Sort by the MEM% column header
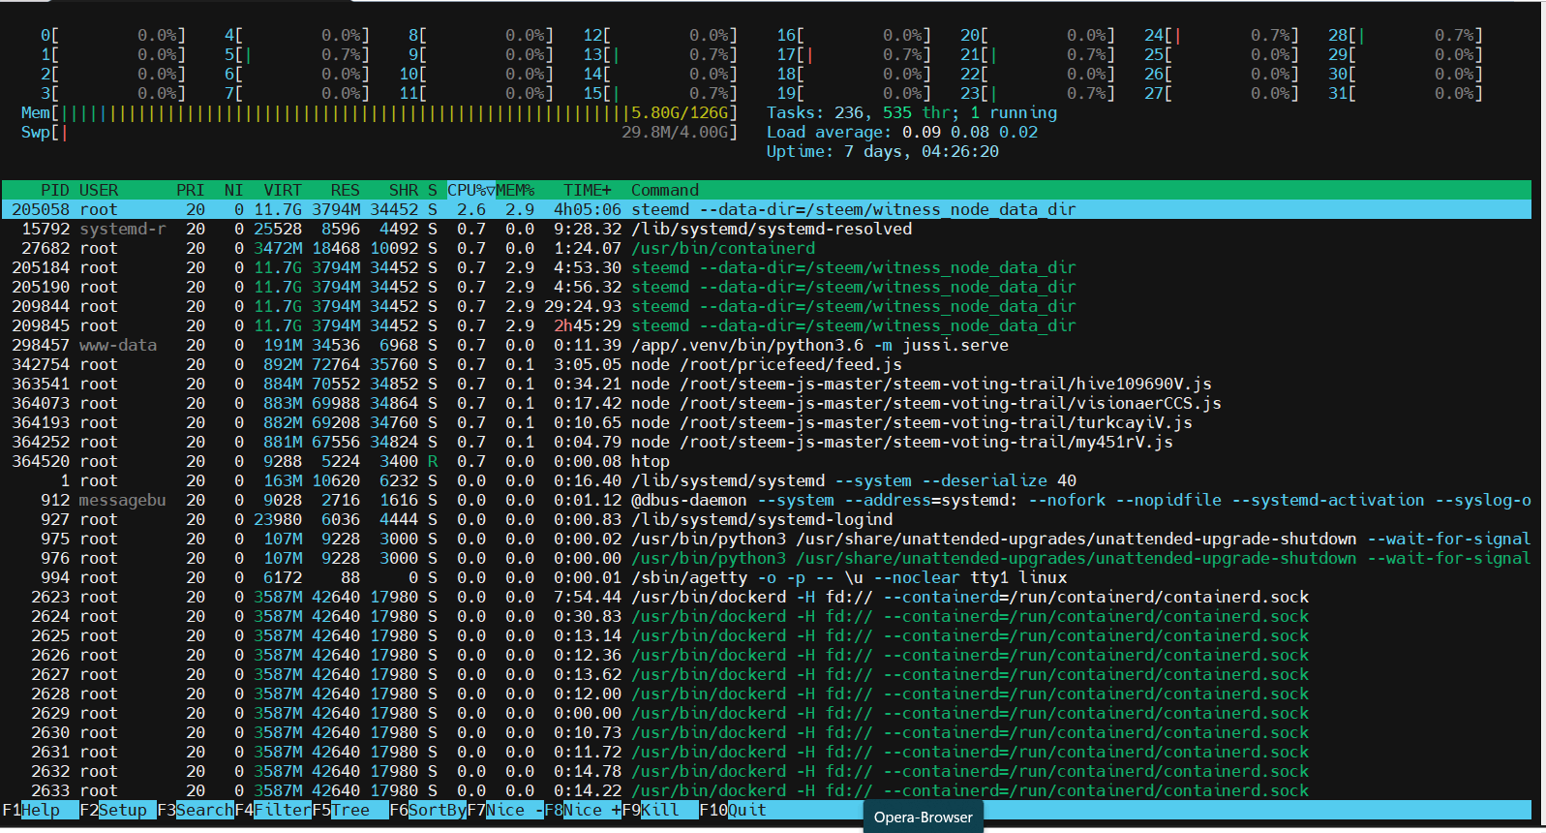Viewport: 1546px width, 833px height. click(515, 190)
